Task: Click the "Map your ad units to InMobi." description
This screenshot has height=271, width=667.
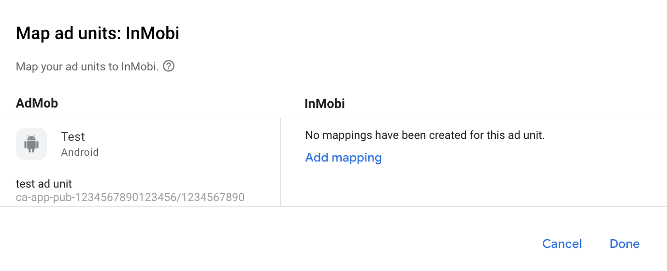Action: (x=87, y=67)
